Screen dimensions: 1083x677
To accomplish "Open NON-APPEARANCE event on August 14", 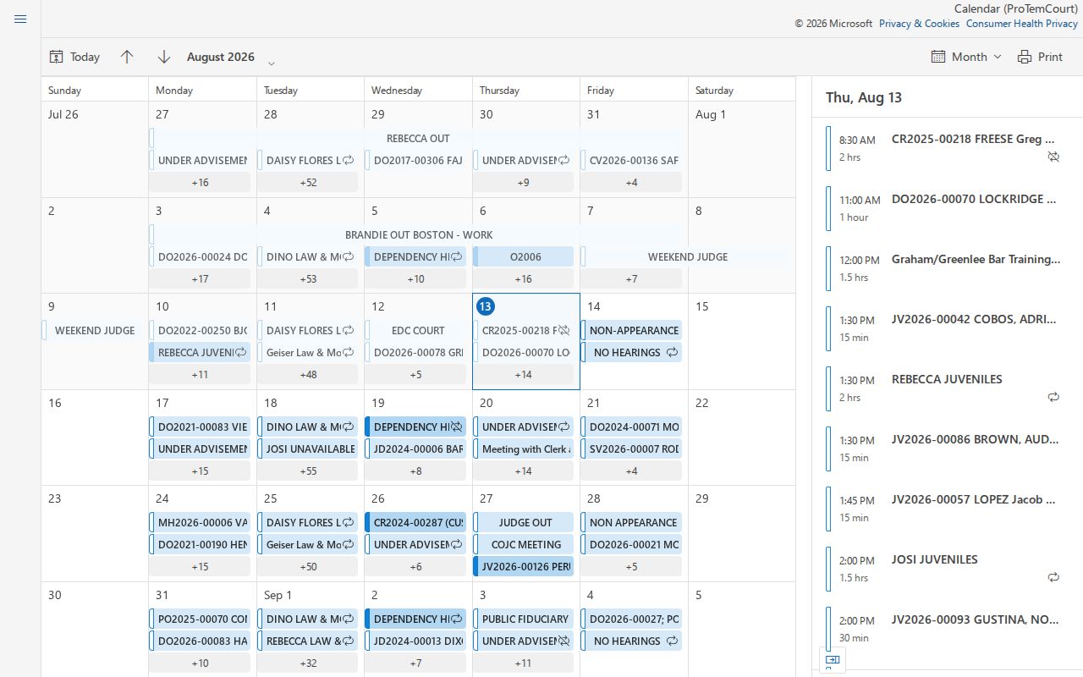I will pos(631,331).
